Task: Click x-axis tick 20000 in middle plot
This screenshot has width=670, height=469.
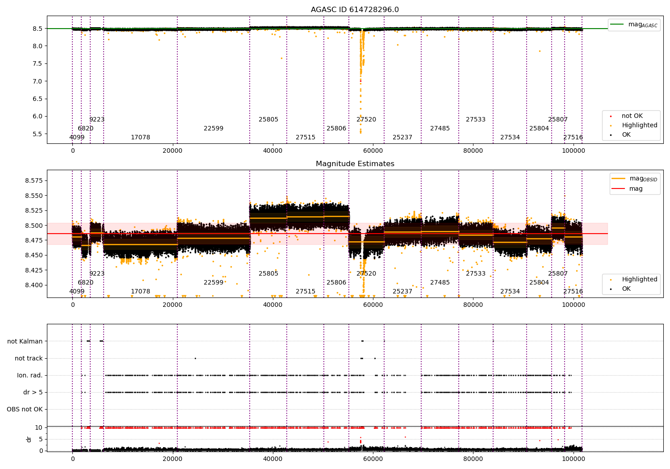Action: [173, 305]
